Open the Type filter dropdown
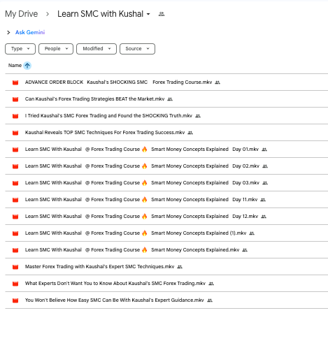This screenshot has height=350, width=328. pos(20,49)
